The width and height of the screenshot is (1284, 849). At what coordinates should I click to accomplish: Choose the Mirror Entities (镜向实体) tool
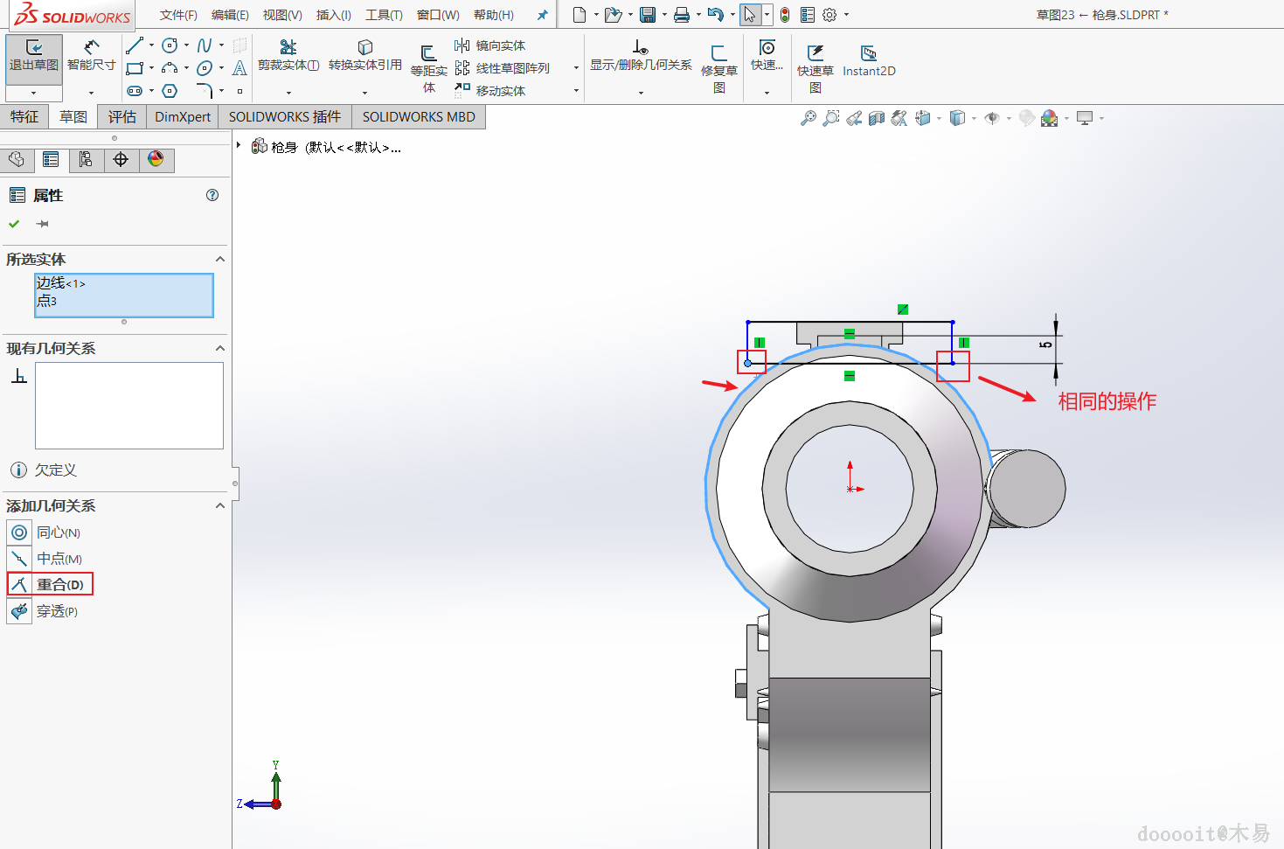pos(490,45)
